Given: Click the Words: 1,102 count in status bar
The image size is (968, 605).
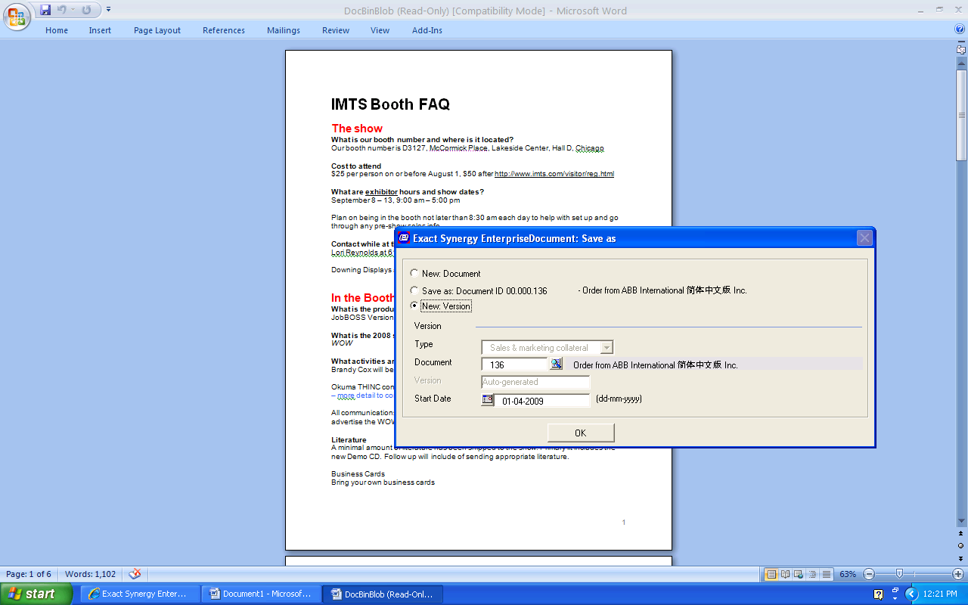Looking at the screenshot, I should pos(91,574).
